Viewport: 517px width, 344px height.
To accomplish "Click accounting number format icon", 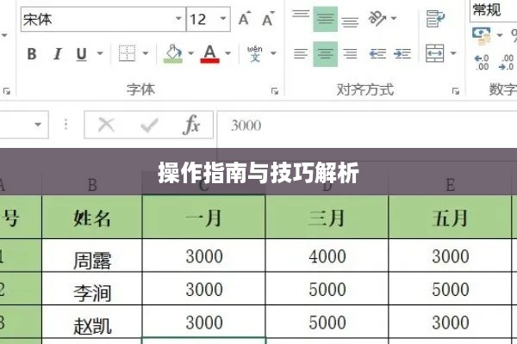I will coord(482,36).
